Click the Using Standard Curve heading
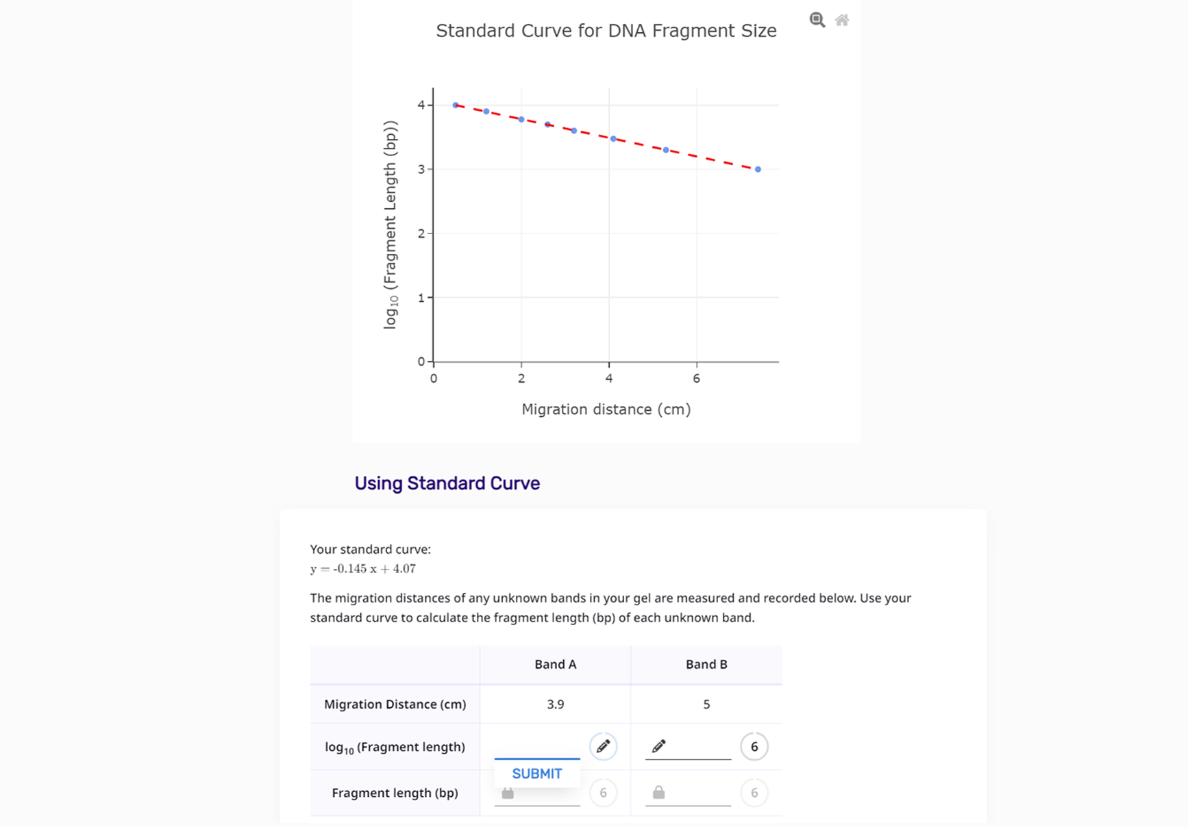This screenshot has height=827, width=1188. click(447, 483)
